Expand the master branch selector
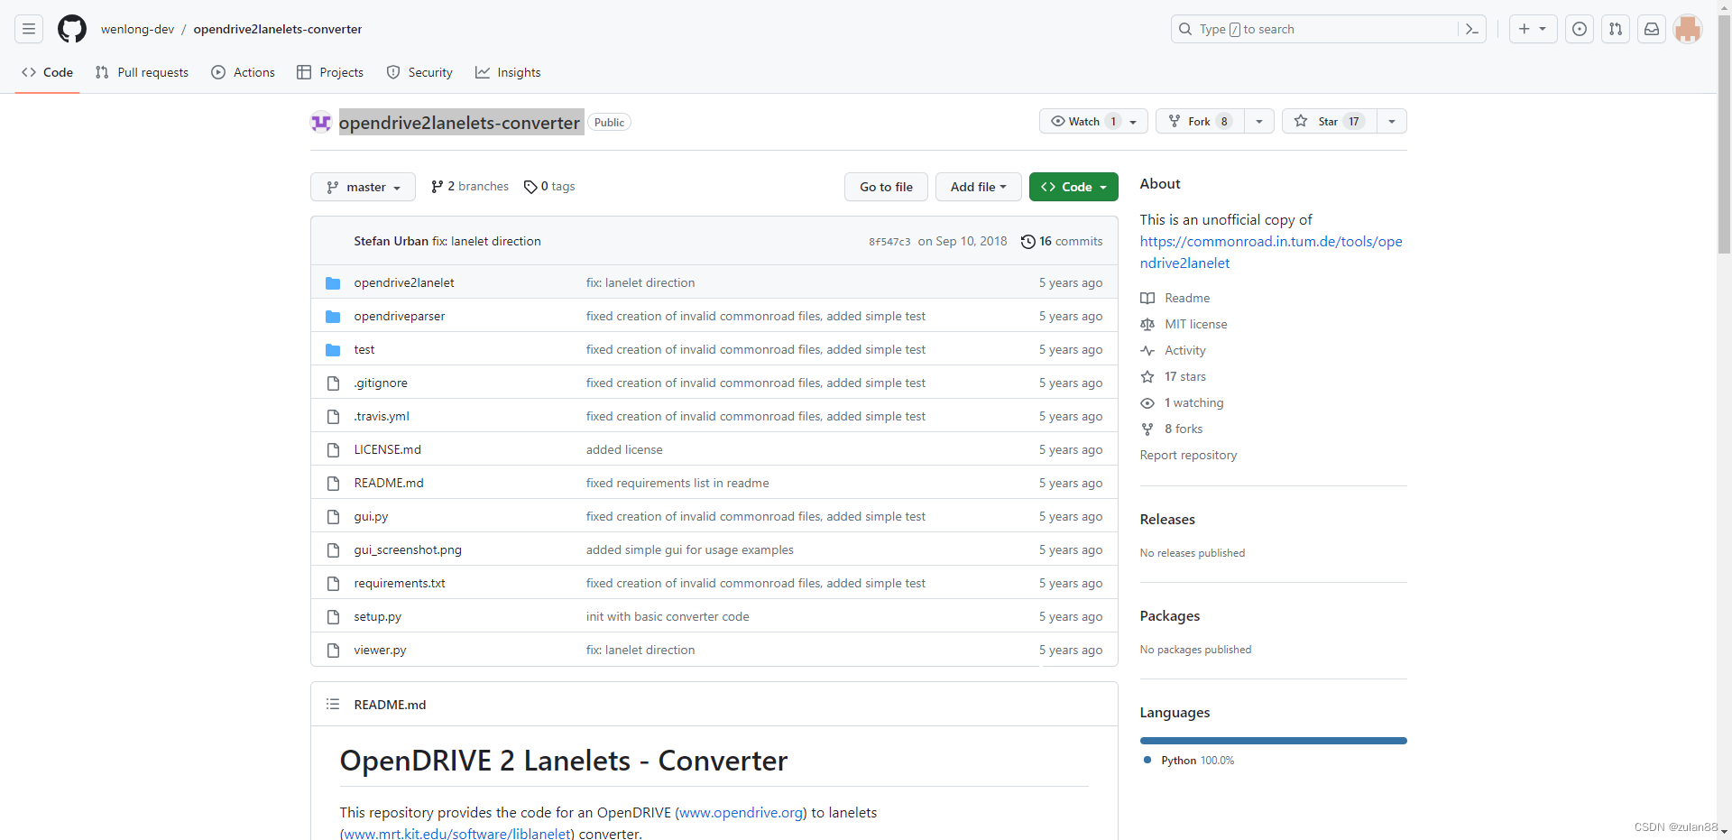This screenshot has width=1732, height=840. [x=363, y=187]
